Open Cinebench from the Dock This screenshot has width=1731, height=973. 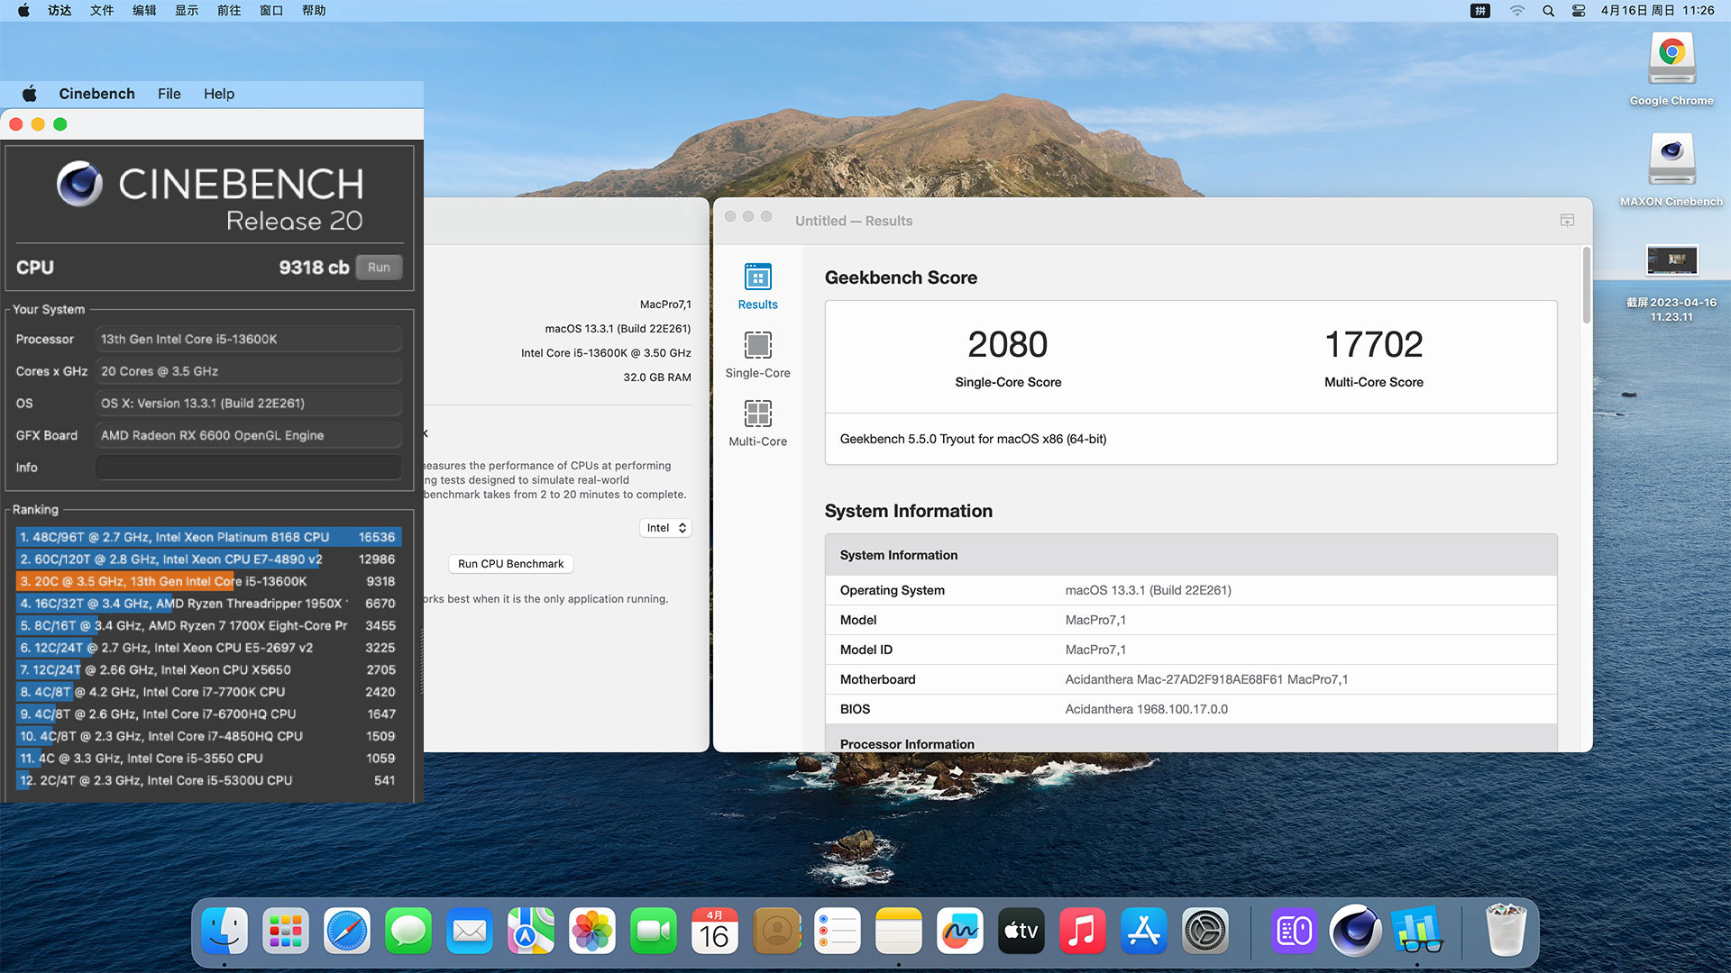pyautogui.click(x=1355, y=931)
